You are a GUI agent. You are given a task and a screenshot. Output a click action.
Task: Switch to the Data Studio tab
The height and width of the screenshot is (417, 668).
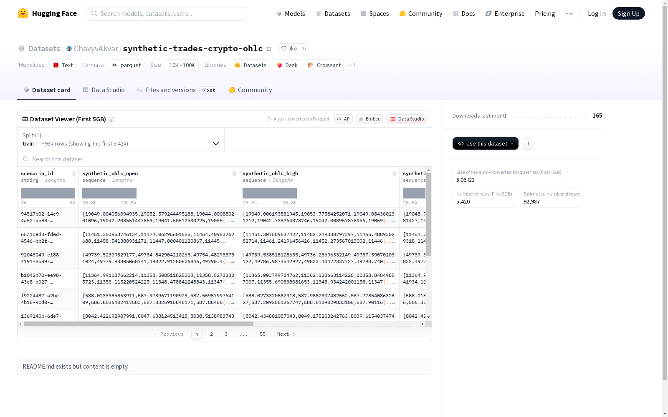104,90
